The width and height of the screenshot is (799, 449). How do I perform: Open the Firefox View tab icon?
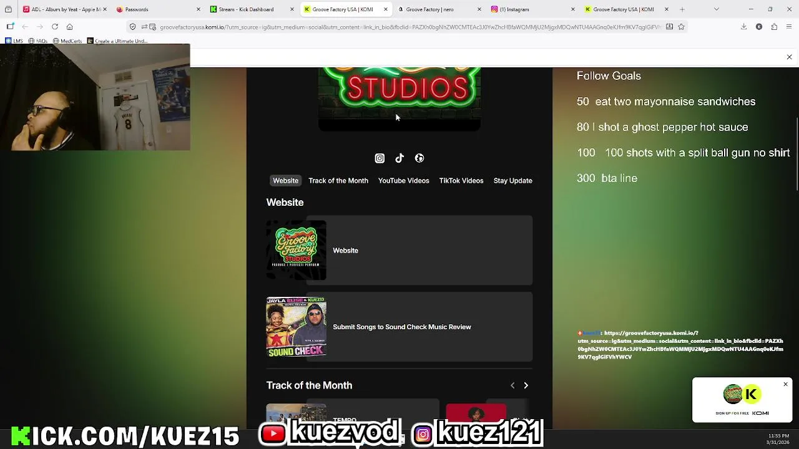8,9
